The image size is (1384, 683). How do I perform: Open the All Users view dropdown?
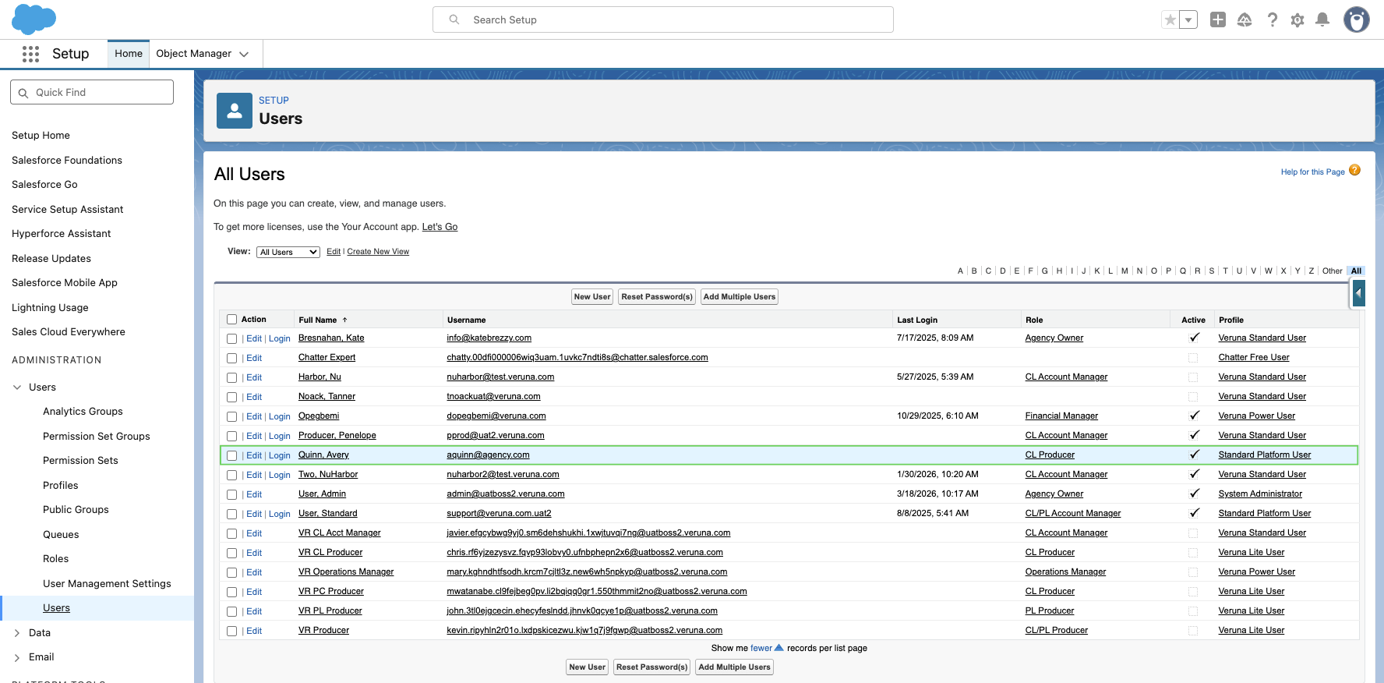(x=288, y=252)
